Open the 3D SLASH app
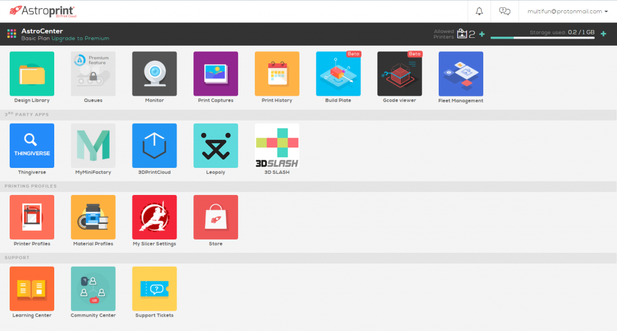Screen dimensions: 617x331 tap(277, 146)
